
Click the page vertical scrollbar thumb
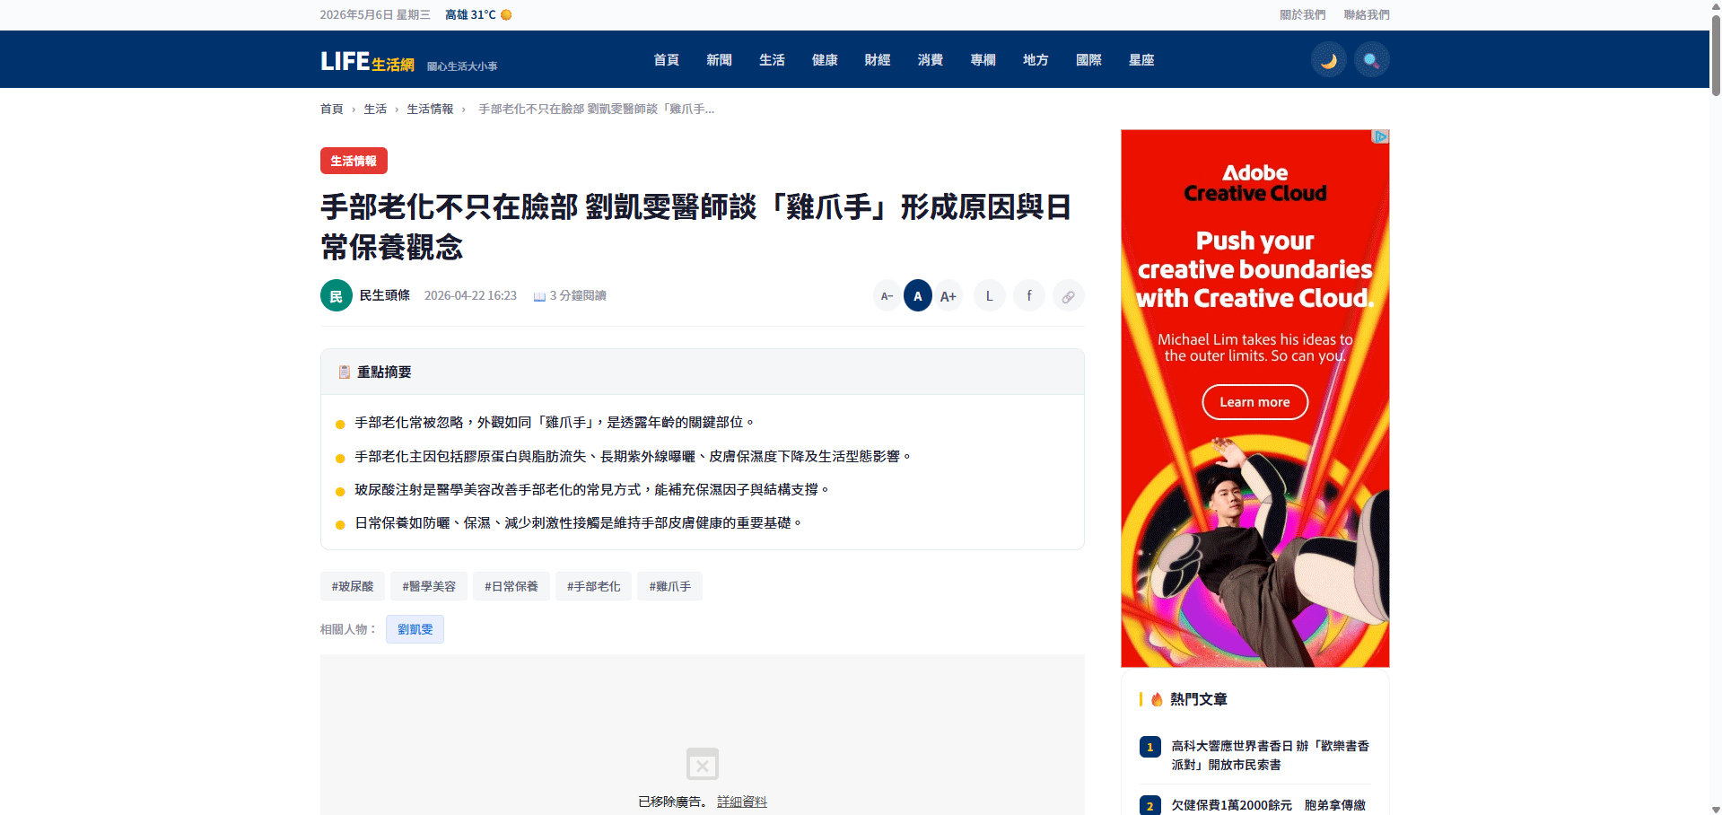pyautogui.click(x=1716, y=54)
